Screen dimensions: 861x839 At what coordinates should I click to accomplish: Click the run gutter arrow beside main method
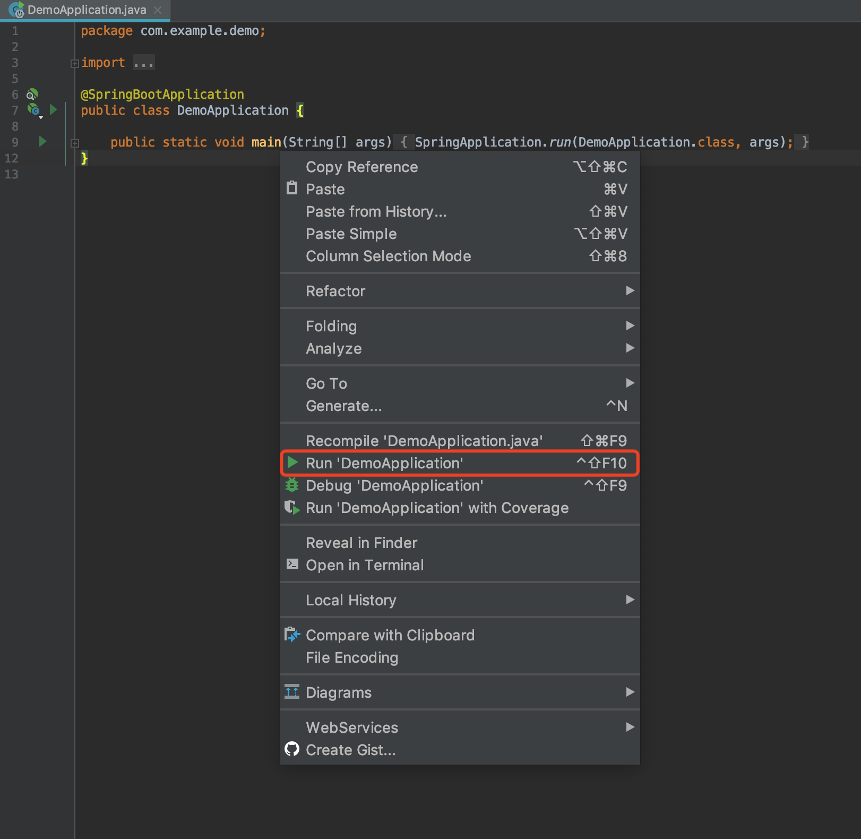tap(43, 141)
